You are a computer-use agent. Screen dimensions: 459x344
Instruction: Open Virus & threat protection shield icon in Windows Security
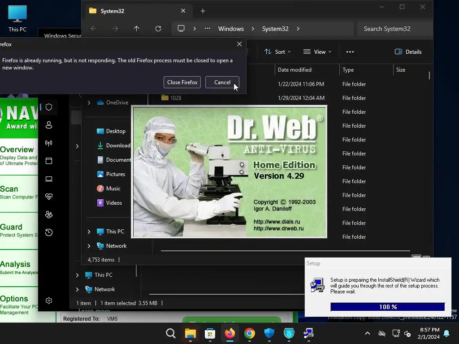pyautogui.click(x=49, y=107)
